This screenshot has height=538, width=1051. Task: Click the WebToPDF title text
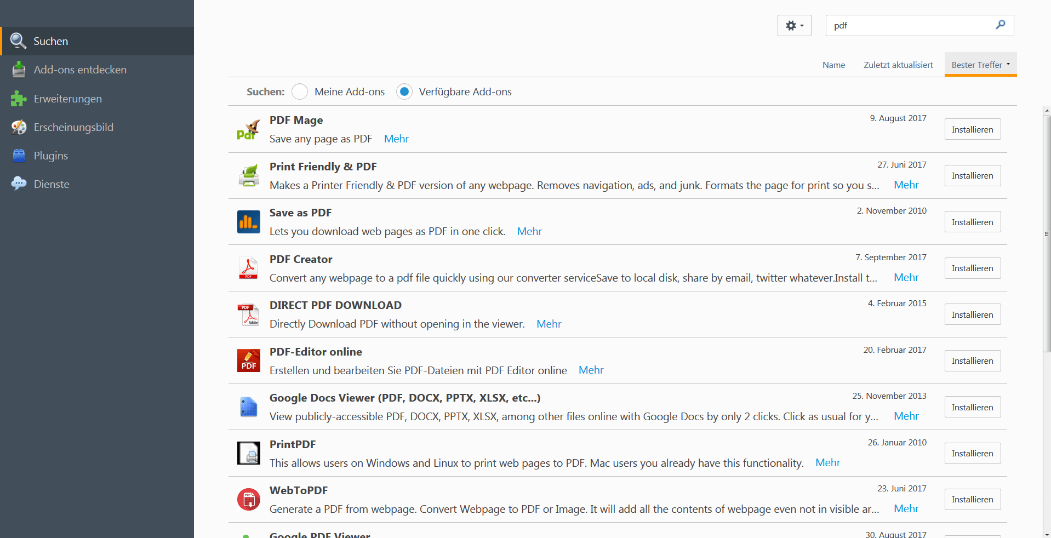coord(299,490)
